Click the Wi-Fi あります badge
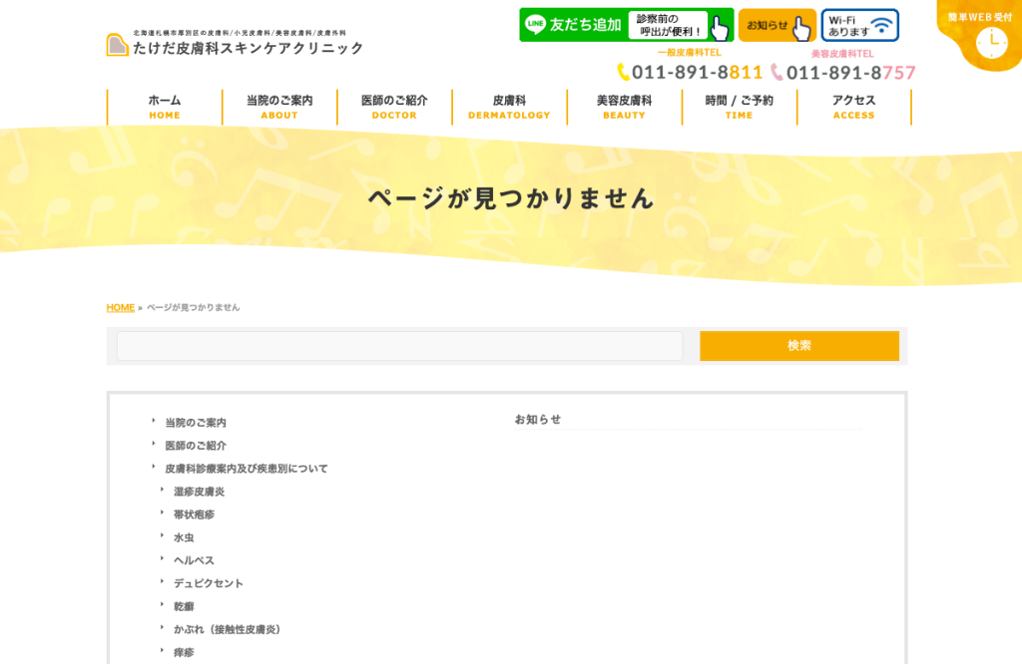This screenshot has height=664, width=1022. (859, 25)
